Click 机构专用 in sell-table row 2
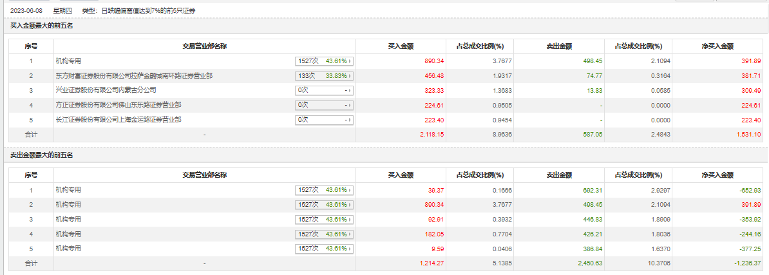 coord(68,205)
